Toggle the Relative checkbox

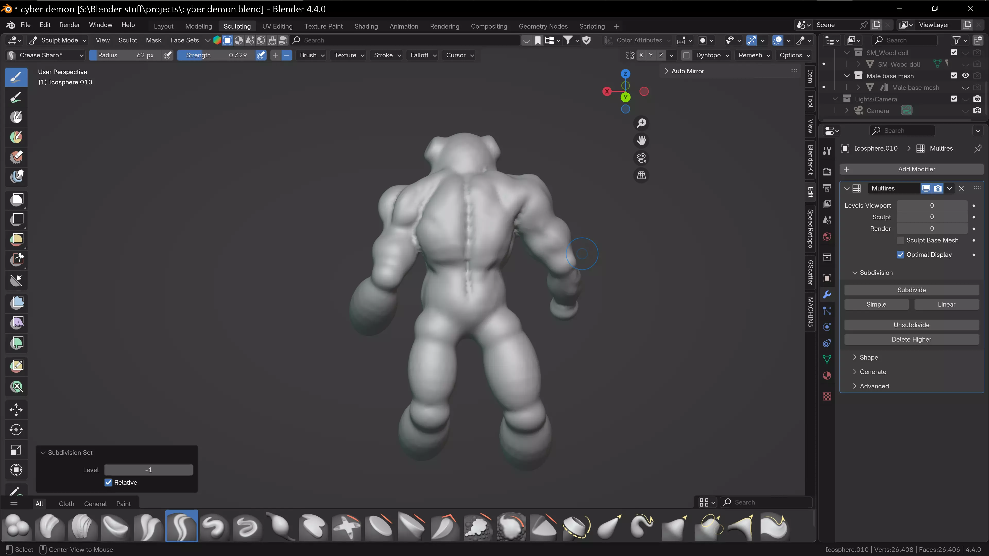tap(108, 482)
